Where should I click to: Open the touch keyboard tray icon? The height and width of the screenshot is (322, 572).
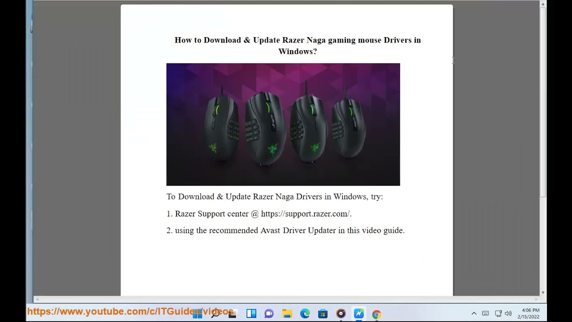pyautogui.click(x=485, y=314)
